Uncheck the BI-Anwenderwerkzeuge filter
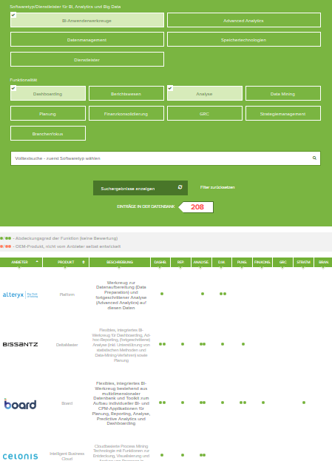Viewport: 332px width, 461px height. 87,20
